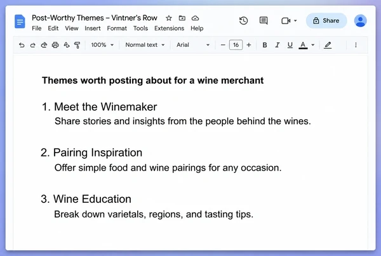
Task: Click the '3. Wine Education' line
Action: pyautogui.click(x=86, y=199)
